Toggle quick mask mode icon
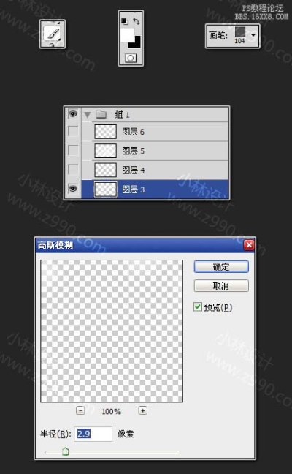 coord(131,58)
